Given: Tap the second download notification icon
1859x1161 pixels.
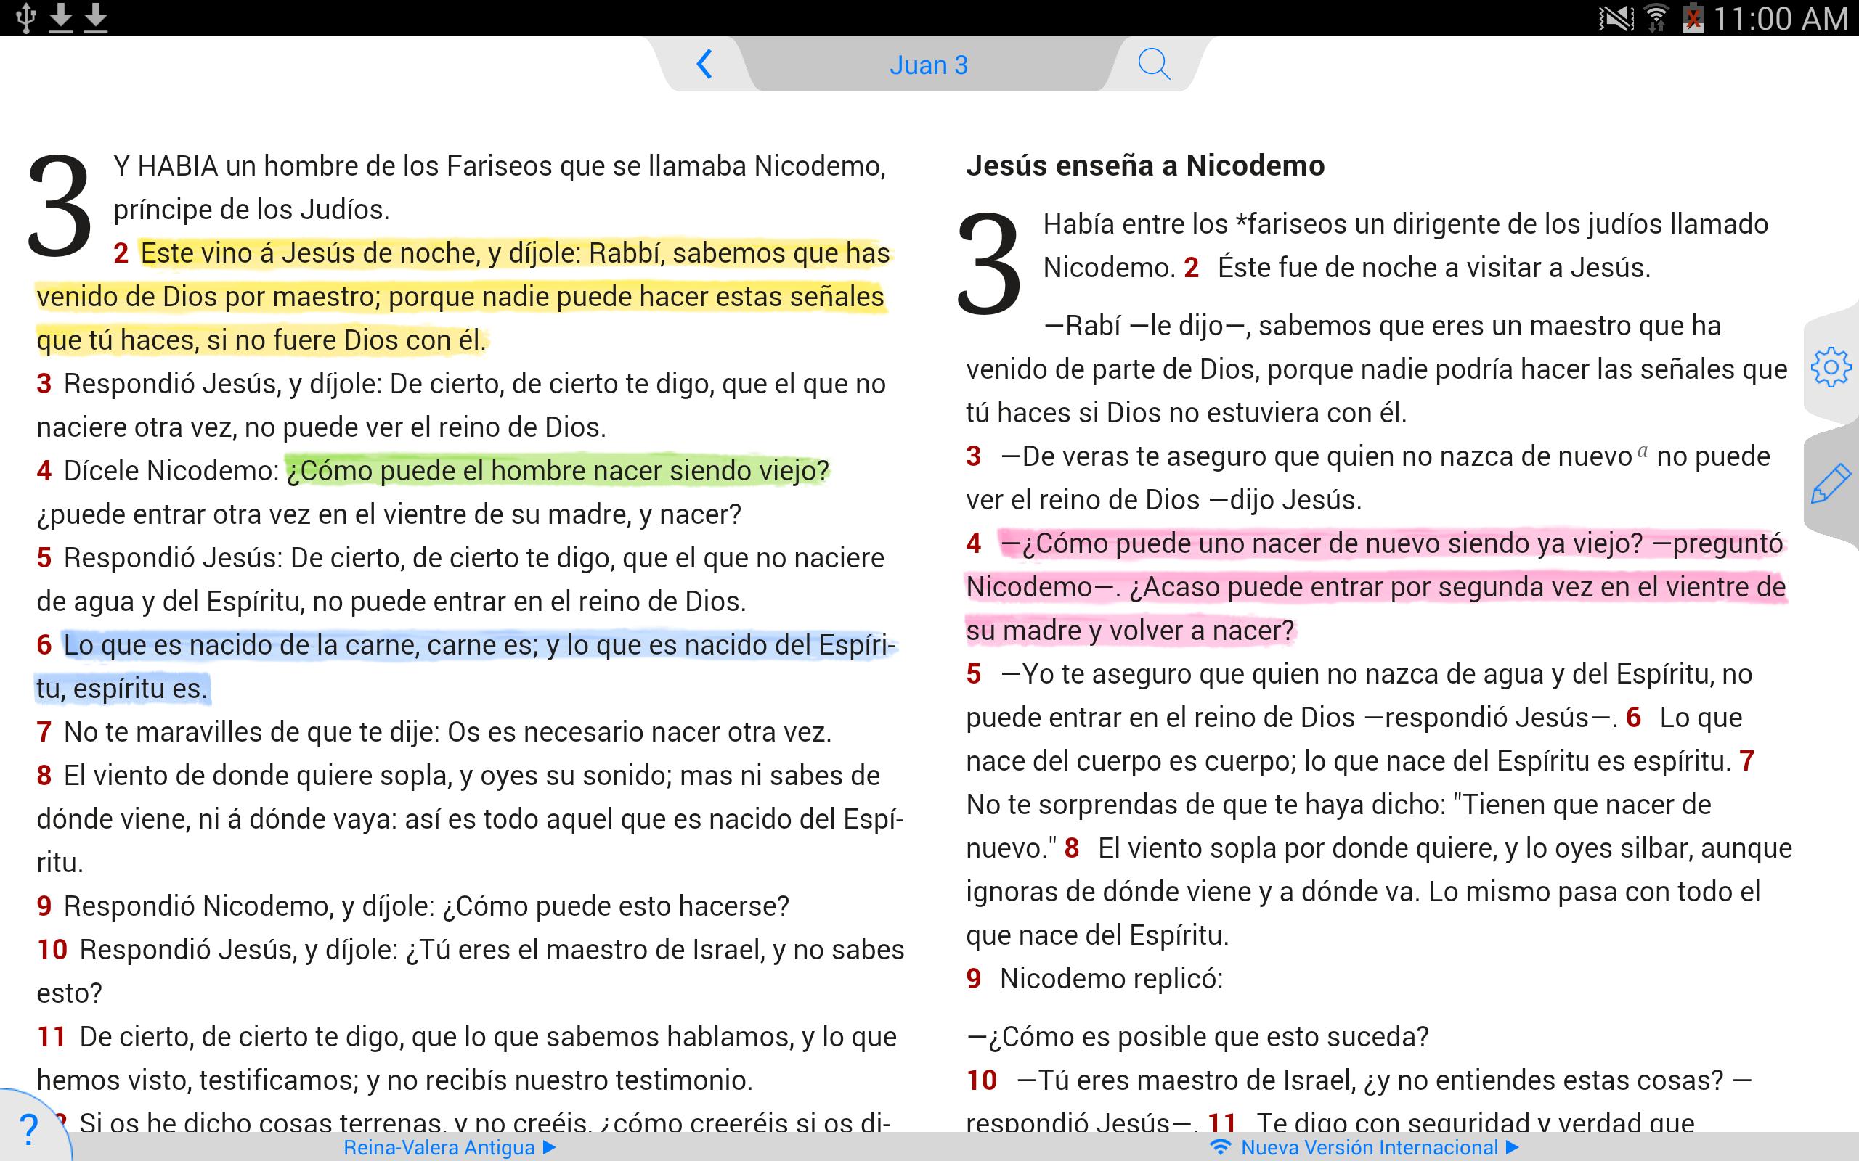Looking at the screenshot, I should coord(95,17).
